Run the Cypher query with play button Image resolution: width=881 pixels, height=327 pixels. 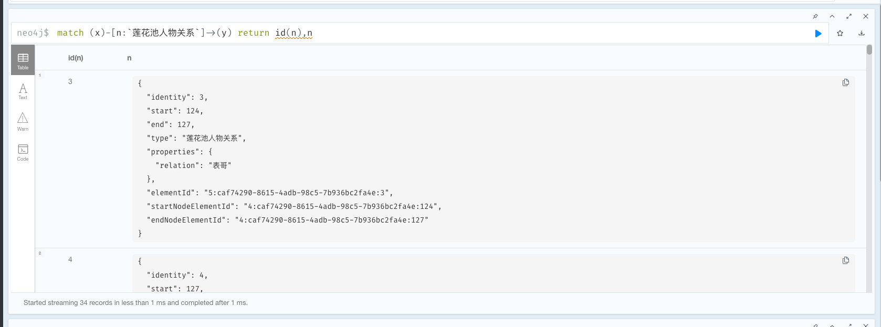pyautogui.click(x=818, y=34)
